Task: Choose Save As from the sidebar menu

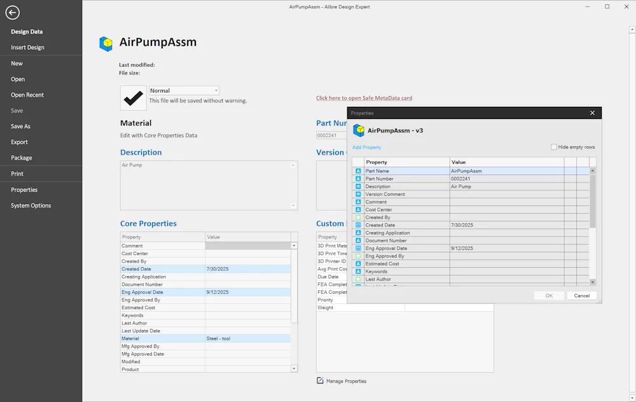Action: coord(21,126)
